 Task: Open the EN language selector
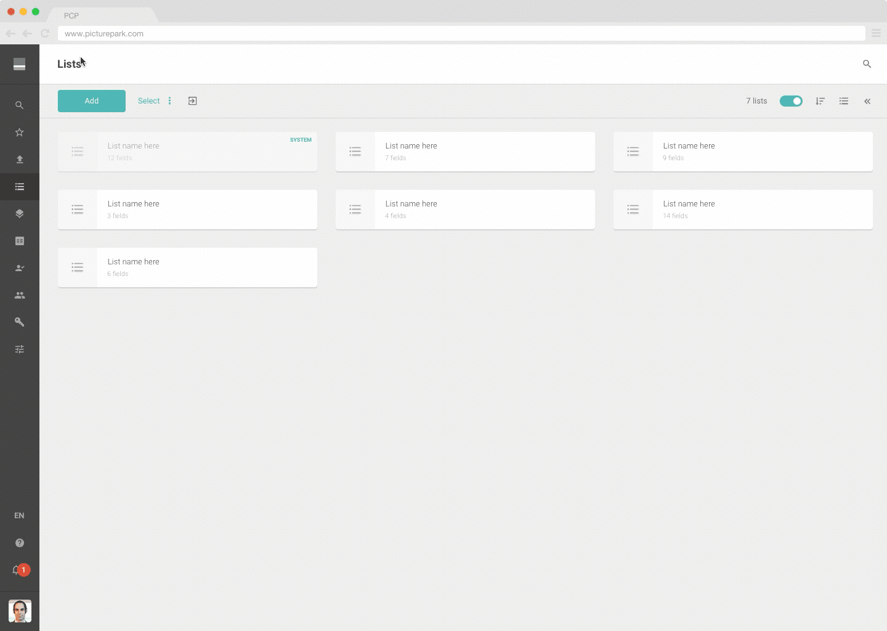(x=20, y=516)
